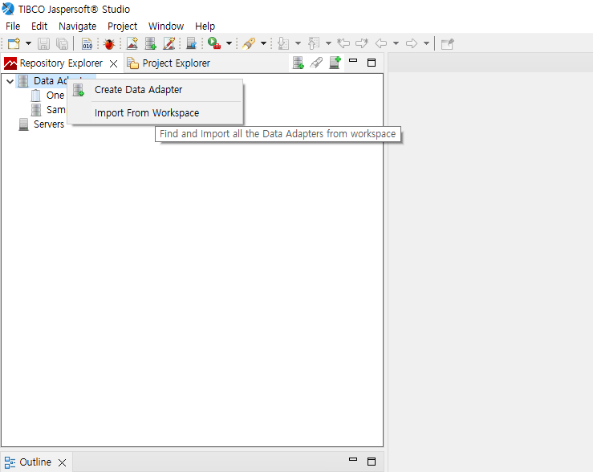Close the Repository Explorer tab
Image resolution: width=593 pixels, height=472 pixels.
point(113,63)
